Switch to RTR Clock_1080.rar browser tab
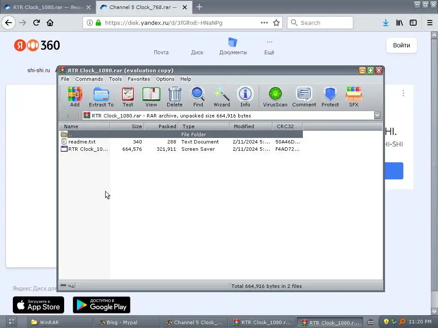The width and height of the screenshot is (438, 328). [47, 7]
